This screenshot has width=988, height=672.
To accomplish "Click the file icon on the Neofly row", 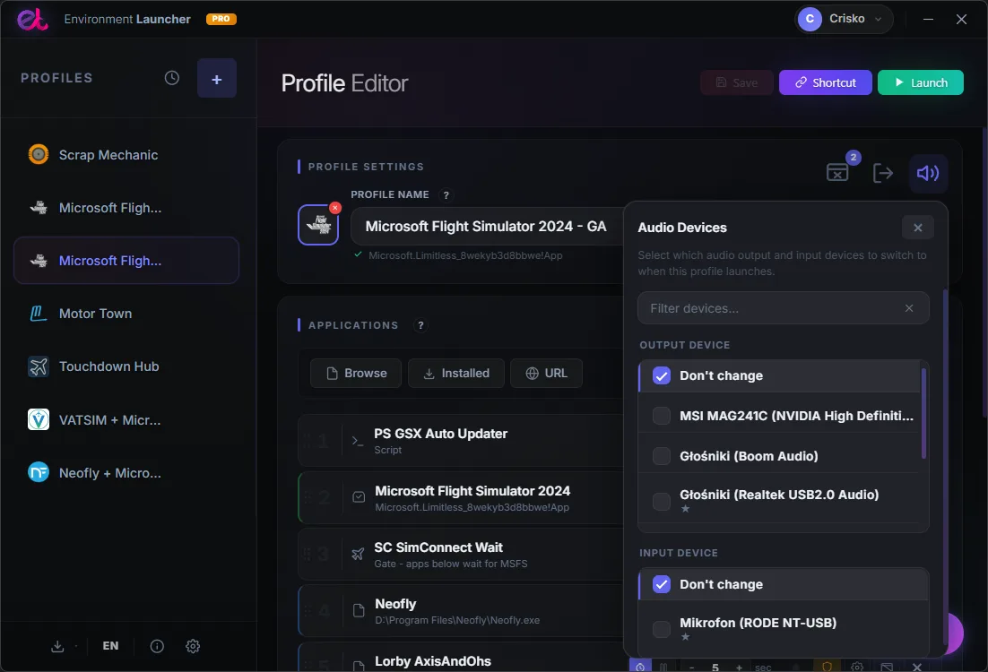I will (x=359, y=611).
